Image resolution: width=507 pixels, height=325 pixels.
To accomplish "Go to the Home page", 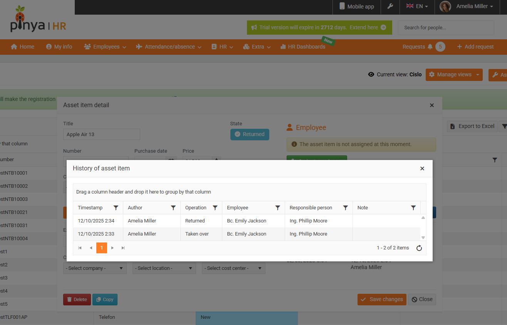I will [23, 47].
